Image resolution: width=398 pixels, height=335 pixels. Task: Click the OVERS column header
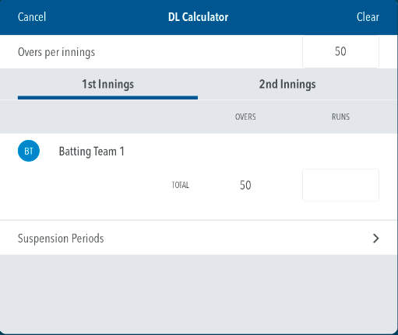point(245,117)
